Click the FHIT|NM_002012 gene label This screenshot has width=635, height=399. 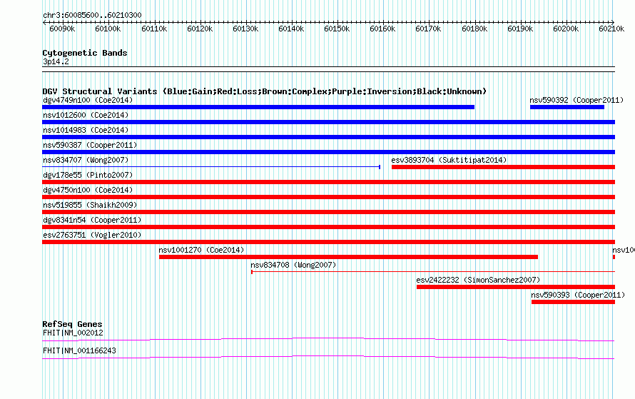tap(73, 333)
